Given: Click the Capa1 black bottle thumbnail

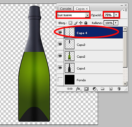Looking at the screenshot, I should [70, 68].
